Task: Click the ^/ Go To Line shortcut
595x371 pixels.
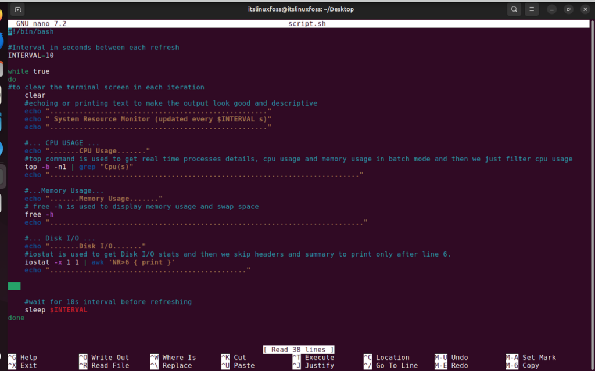Action: pos(391,365)
